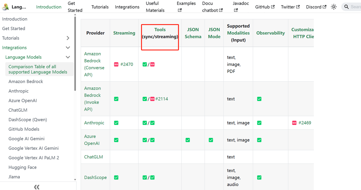The width and height of the screenshot is (361, 190).
Task: Toggle dark and light mode icon
Action: (334, 7)
